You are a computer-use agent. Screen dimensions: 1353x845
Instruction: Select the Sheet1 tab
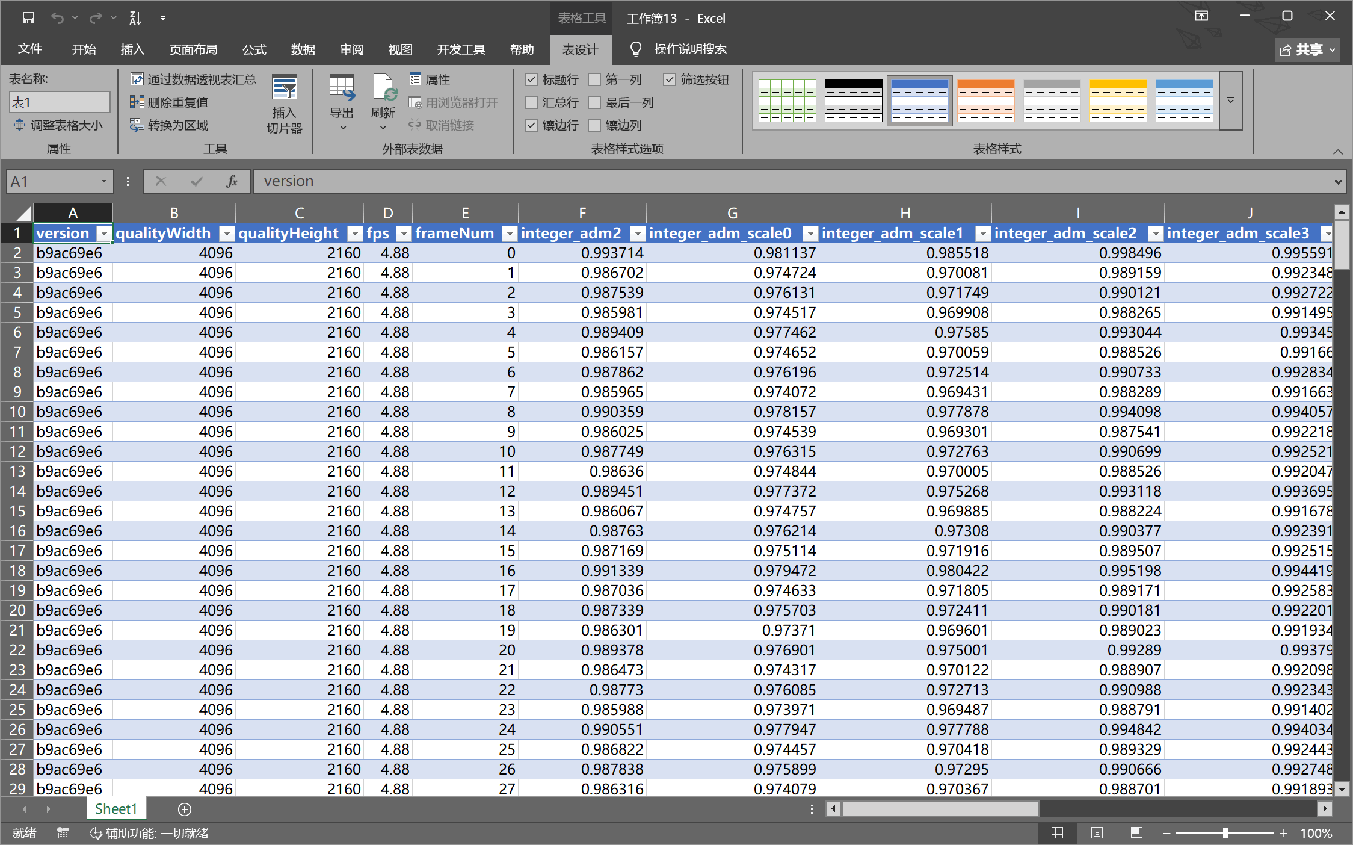coord(116,809)
